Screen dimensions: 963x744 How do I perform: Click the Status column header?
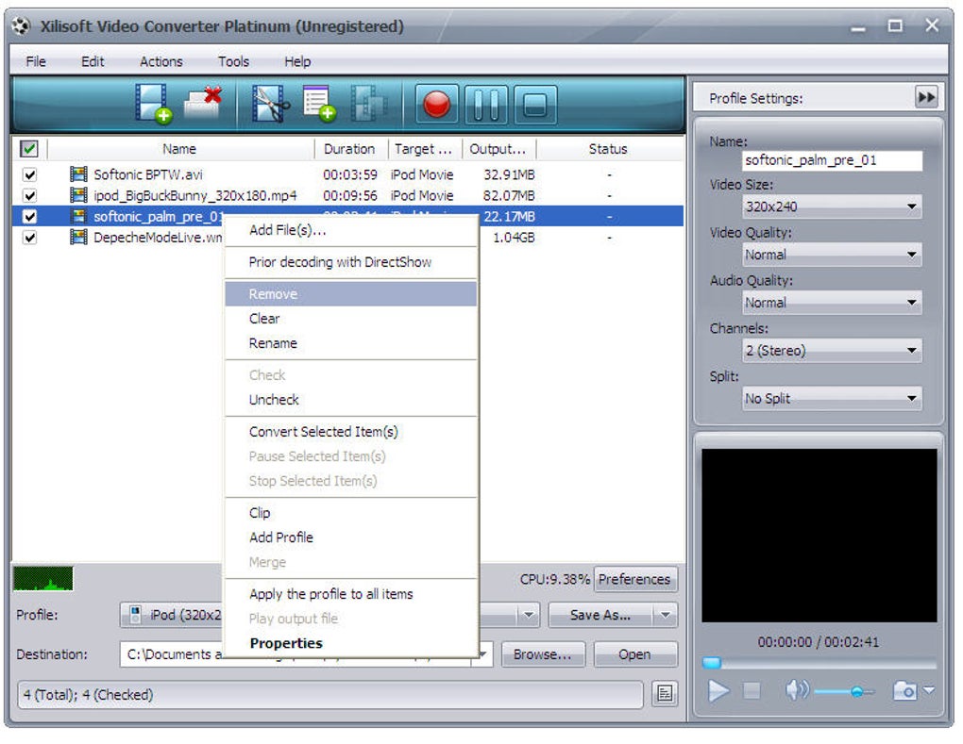(x=608, y=148)
